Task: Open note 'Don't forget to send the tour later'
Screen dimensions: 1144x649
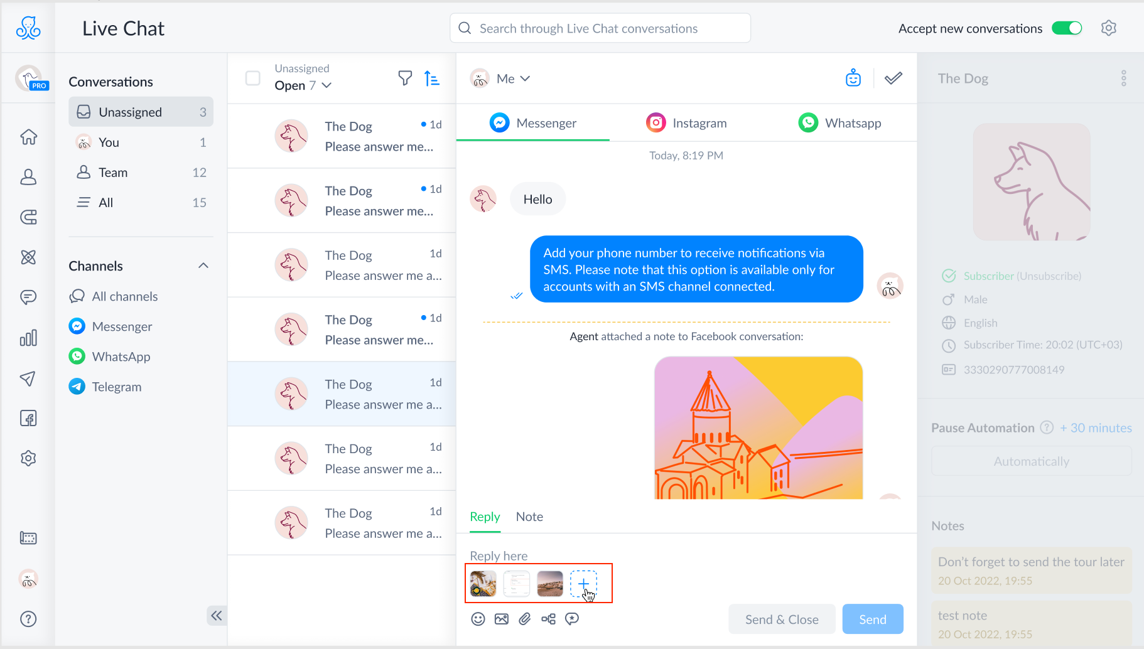Action: click(1031, 571)
